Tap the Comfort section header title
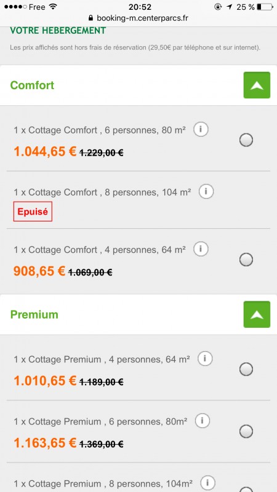The image size is (277, 492). point(33,85)
